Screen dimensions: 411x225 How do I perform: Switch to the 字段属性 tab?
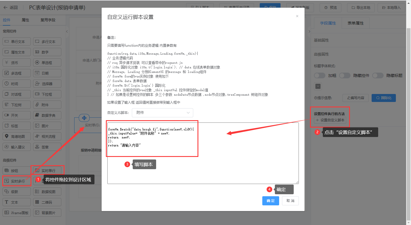[x=328, y=23]
